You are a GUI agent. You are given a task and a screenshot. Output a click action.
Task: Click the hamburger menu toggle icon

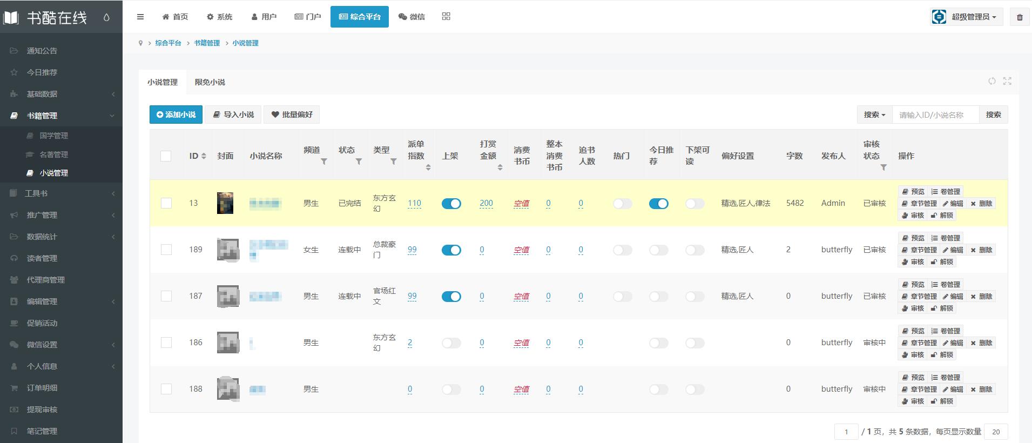coord(140,17)
